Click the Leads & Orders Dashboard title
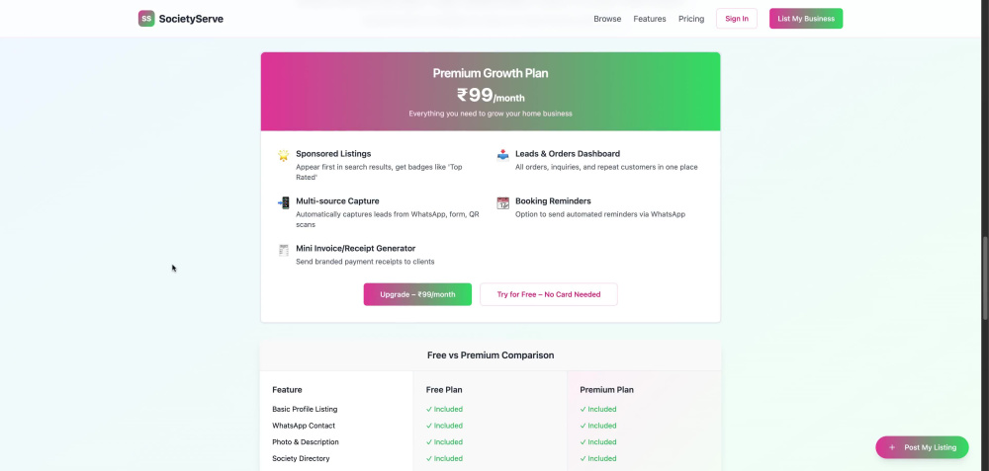 pyautogui.click(x=567, y=154)
